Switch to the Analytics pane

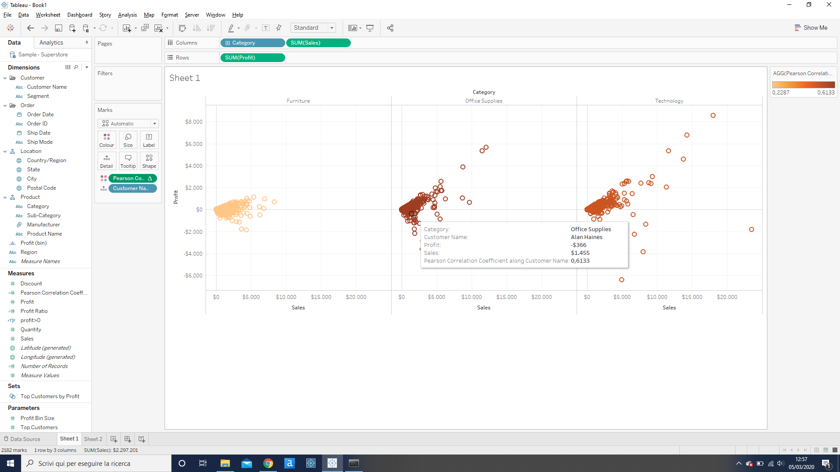point(51,42)
